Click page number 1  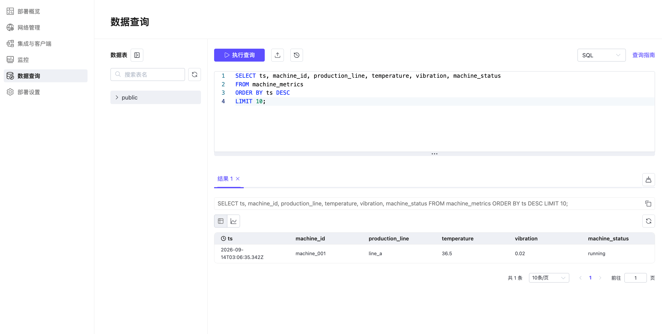click(590, 278)
